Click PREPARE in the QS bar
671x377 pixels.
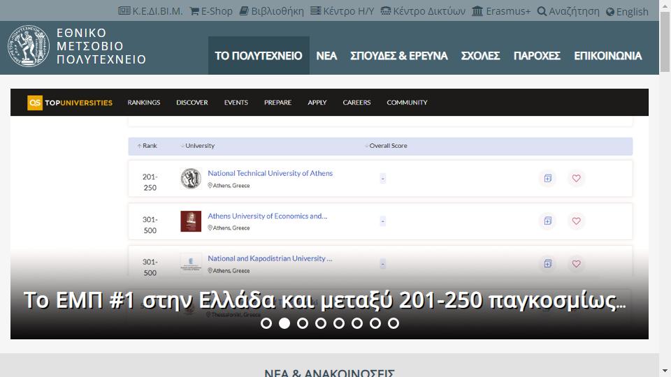coord(277,103)
